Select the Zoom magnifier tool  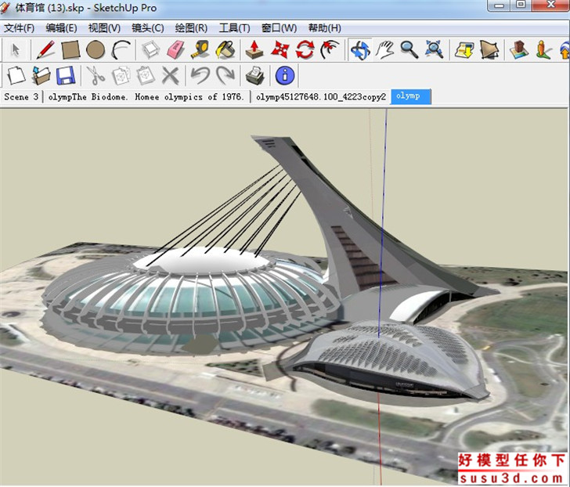pos(409,50)
